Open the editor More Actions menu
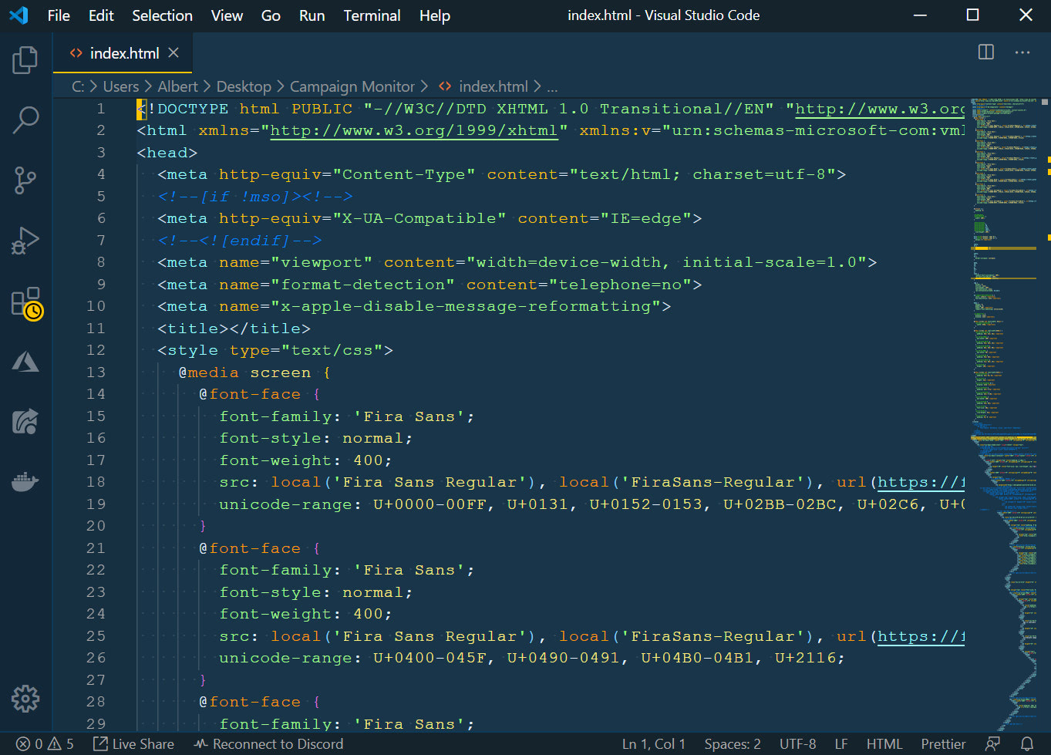This screenshot has width=1051, height=755. 1022,52
